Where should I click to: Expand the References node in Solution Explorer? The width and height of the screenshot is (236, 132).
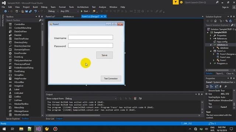coord(211,38)
